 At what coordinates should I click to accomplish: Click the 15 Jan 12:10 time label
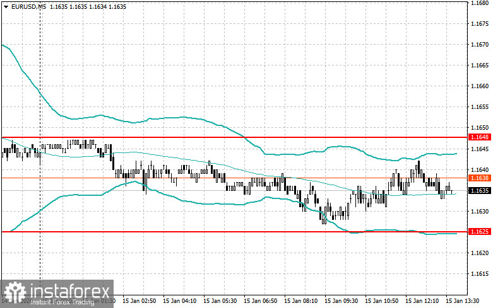(x=422, y=301)
